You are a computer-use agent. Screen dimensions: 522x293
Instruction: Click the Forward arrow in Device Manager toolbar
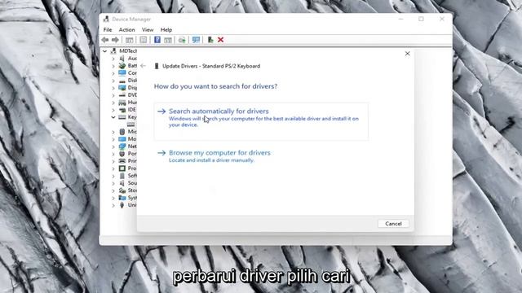(115, 40)
